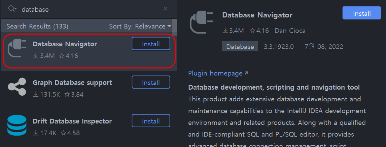Open the Sort By: Relevance dropdown
This screenshot has width=386, height=147.
pyautogui.click(x=140, y=26)
